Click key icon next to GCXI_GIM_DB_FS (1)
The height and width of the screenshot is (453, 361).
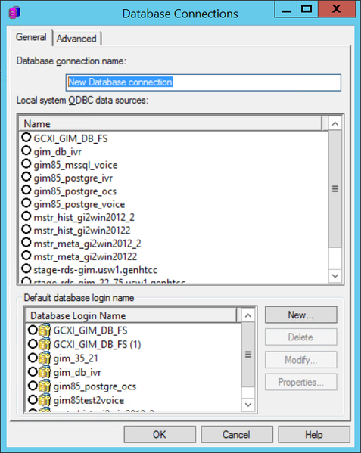(45, 344)
